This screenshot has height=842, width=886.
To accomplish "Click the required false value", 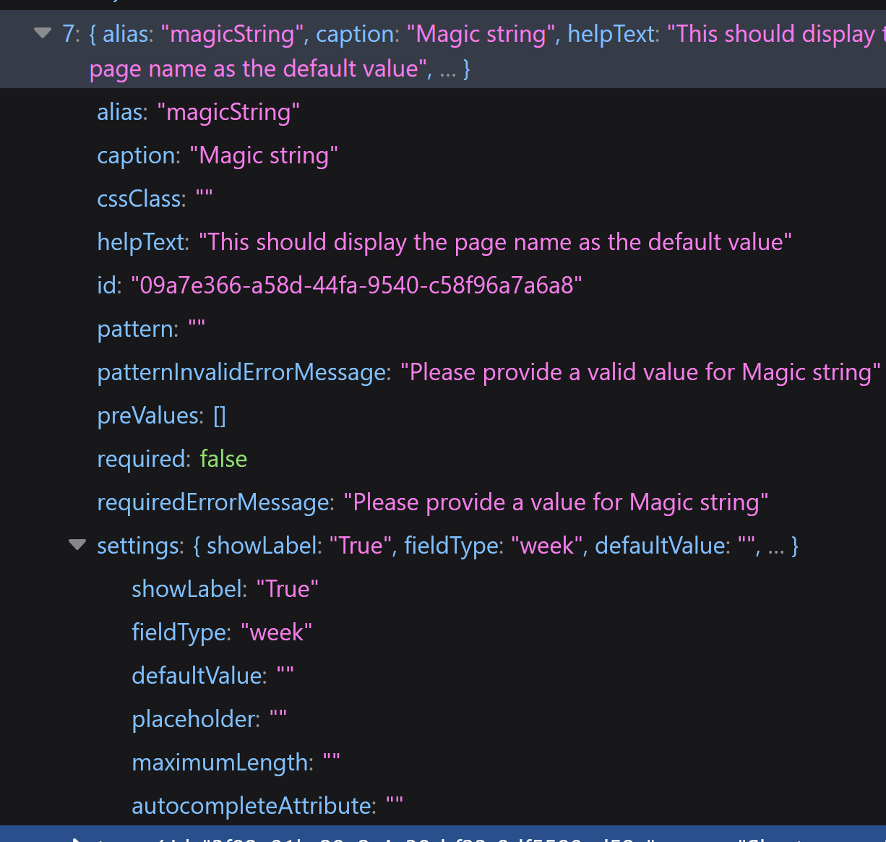I will 223,459.
